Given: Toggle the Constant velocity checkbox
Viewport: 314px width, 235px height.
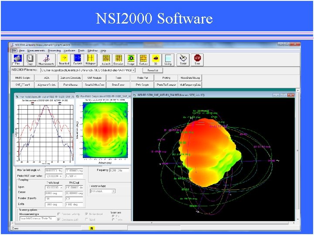Looking at the screenshot, I should 59,214.
